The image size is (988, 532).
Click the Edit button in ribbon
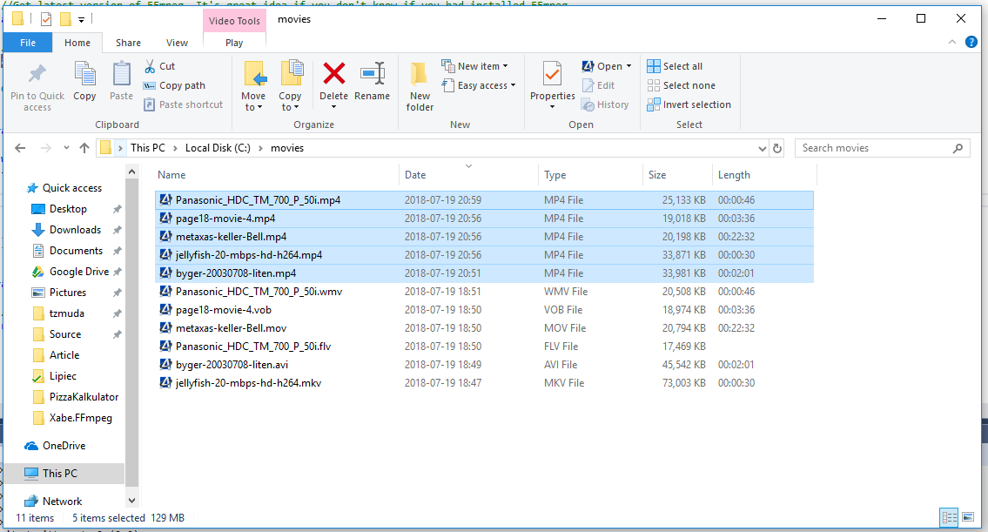[x=599, y=85]
